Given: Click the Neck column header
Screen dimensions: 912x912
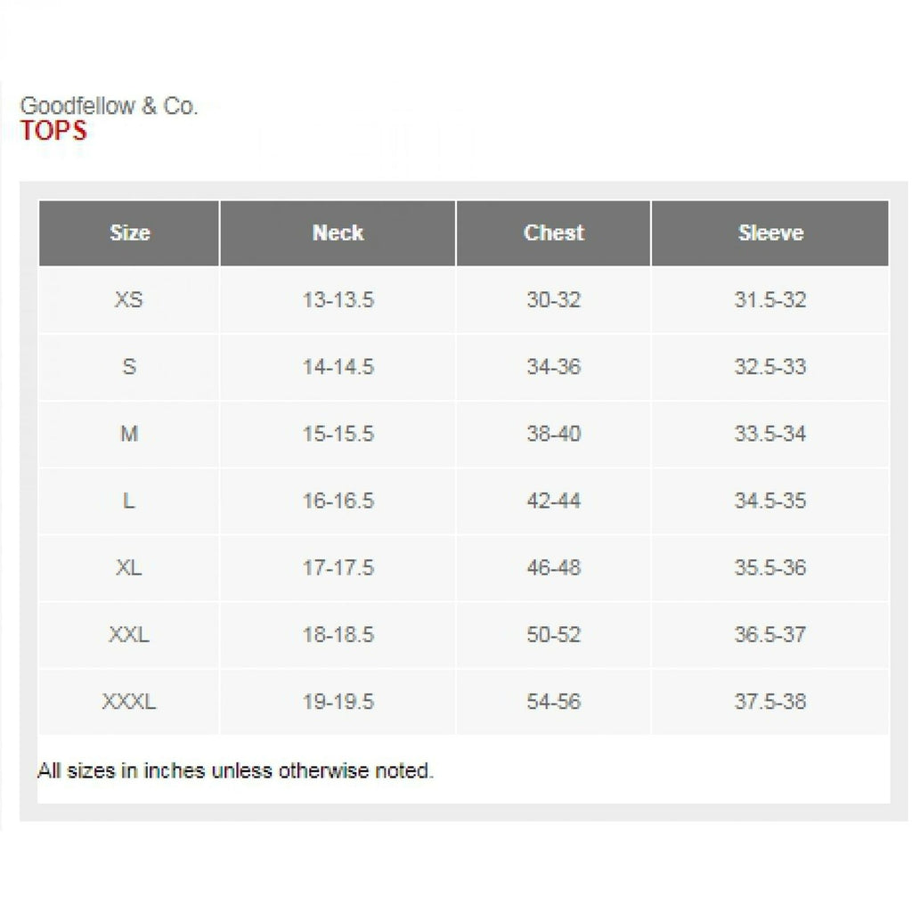Looking at the screenshot, I should pos(338,233).
